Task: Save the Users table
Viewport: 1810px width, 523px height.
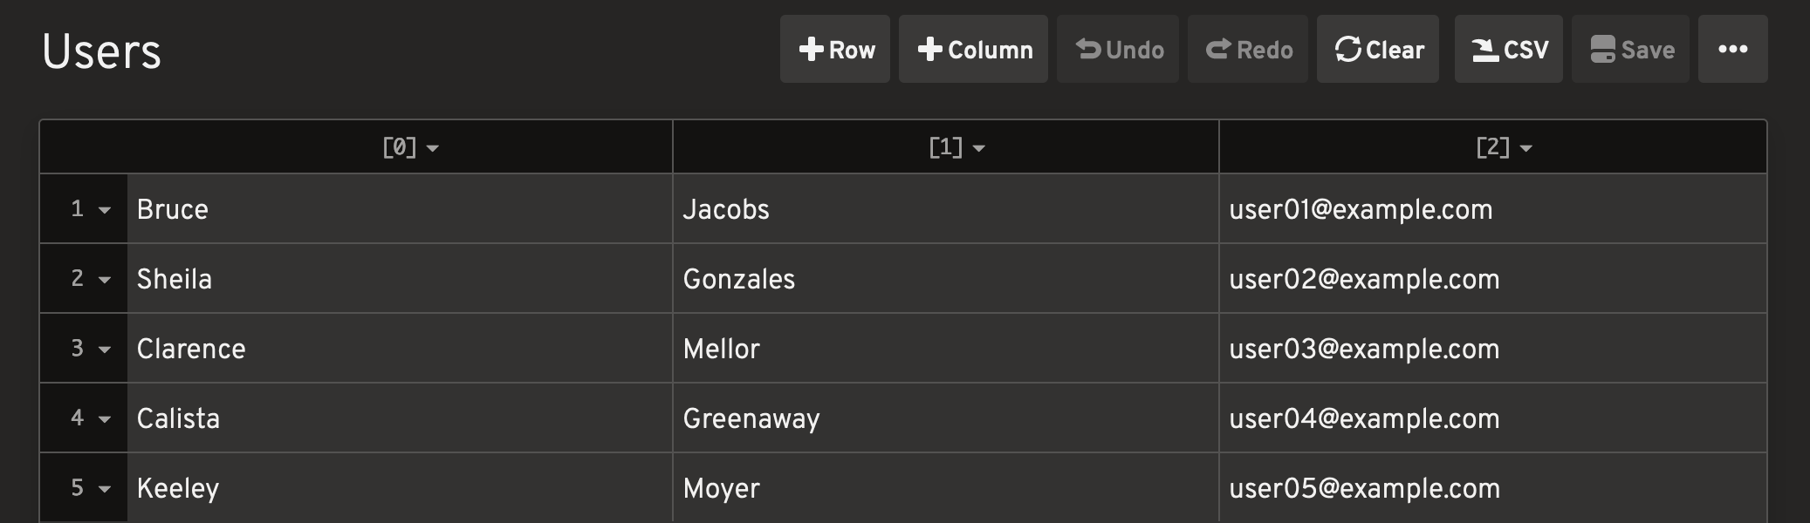Action: (x=1631, y=50)
